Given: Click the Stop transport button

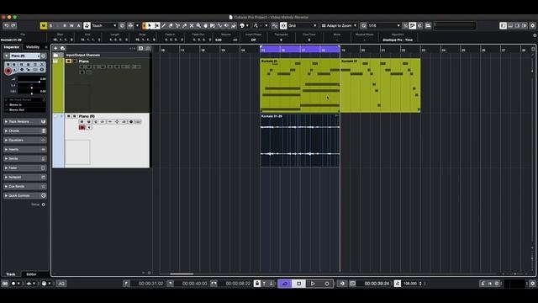Looking at the screenshot, I should point(299,284).
